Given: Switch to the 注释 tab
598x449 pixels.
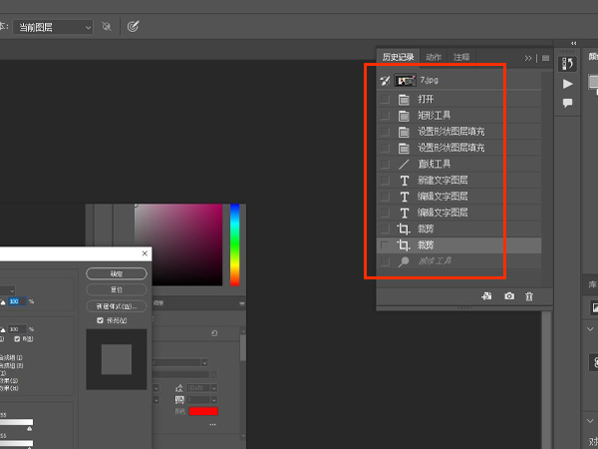Looking at the screenshot, I should coord(461,57).
